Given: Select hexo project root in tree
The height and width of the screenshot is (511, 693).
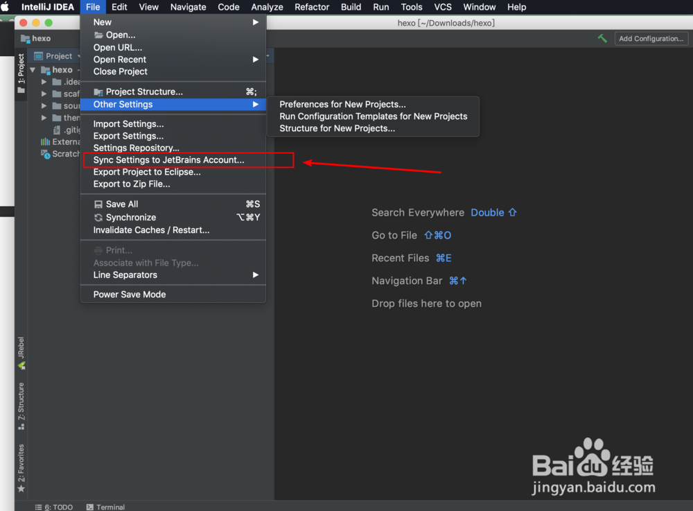Looking at the screenshot, I should pyautogui.click(x=62, y=70).
